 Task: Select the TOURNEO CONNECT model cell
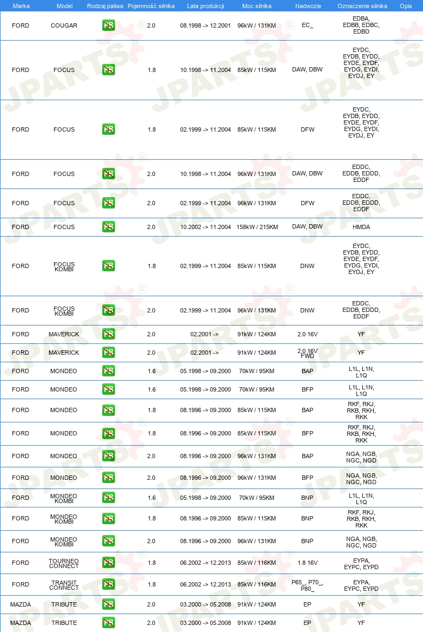(64, 563)
